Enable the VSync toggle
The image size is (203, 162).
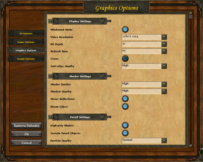pos(125,59)
